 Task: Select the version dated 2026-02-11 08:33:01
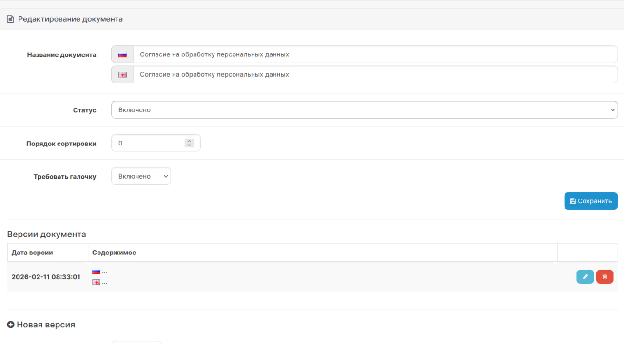[46, 277]
